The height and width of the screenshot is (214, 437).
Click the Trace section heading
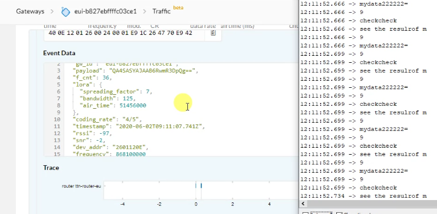pos(51,167)
